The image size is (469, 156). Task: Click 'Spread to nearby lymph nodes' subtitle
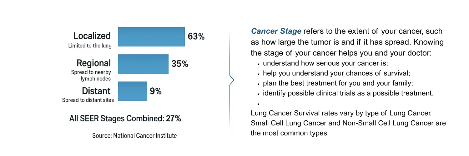pos(91,76)
